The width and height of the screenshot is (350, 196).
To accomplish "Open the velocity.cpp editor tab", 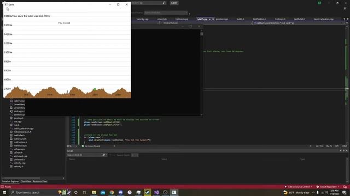I will (x=142, y=19).
